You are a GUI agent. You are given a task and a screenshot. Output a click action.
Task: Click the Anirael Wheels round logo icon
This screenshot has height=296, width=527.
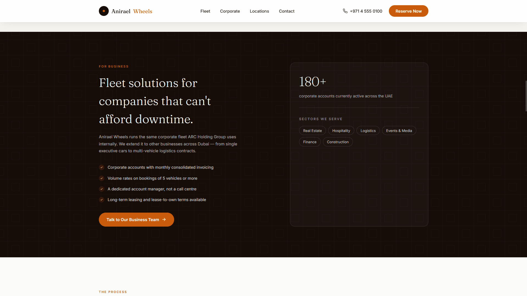click(104, 11)
